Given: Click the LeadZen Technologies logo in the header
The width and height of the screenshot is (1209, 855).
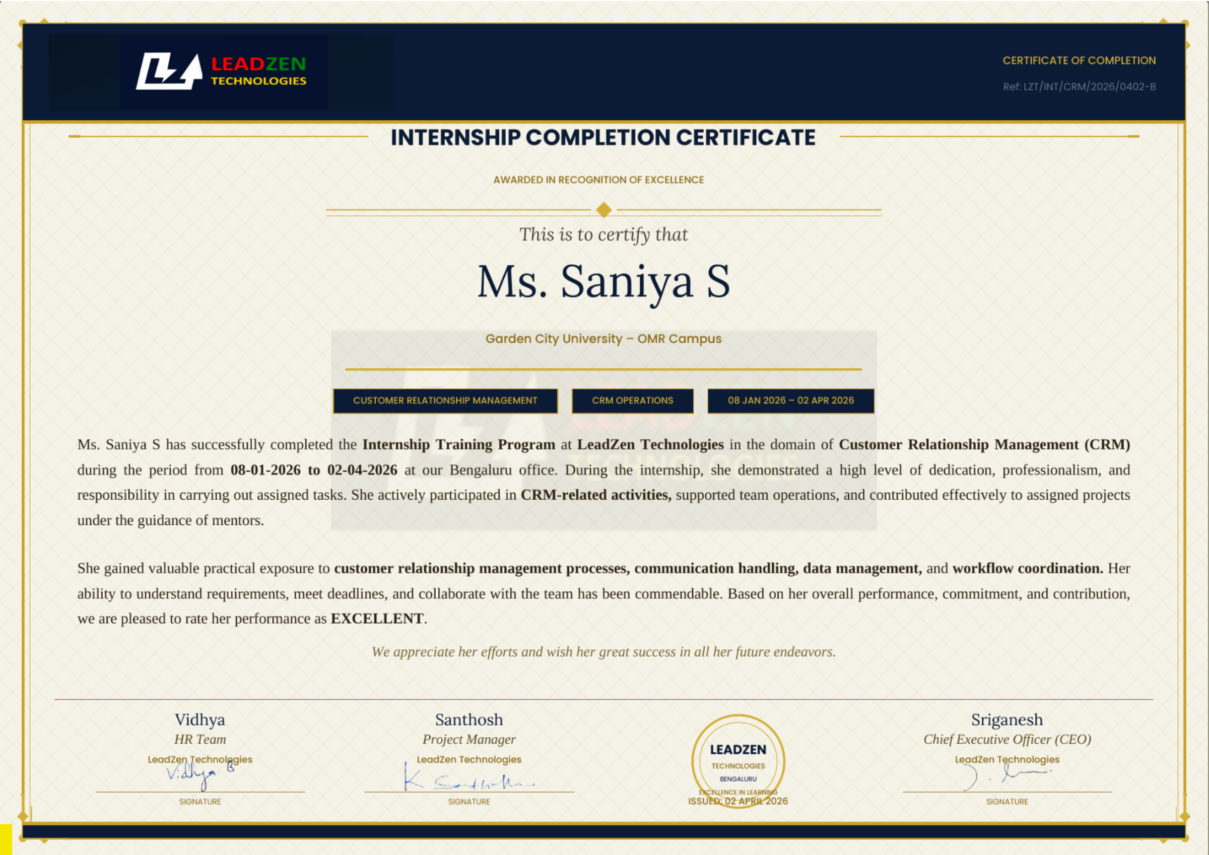Looking at the screenshot, I should (x=221, y=71).
